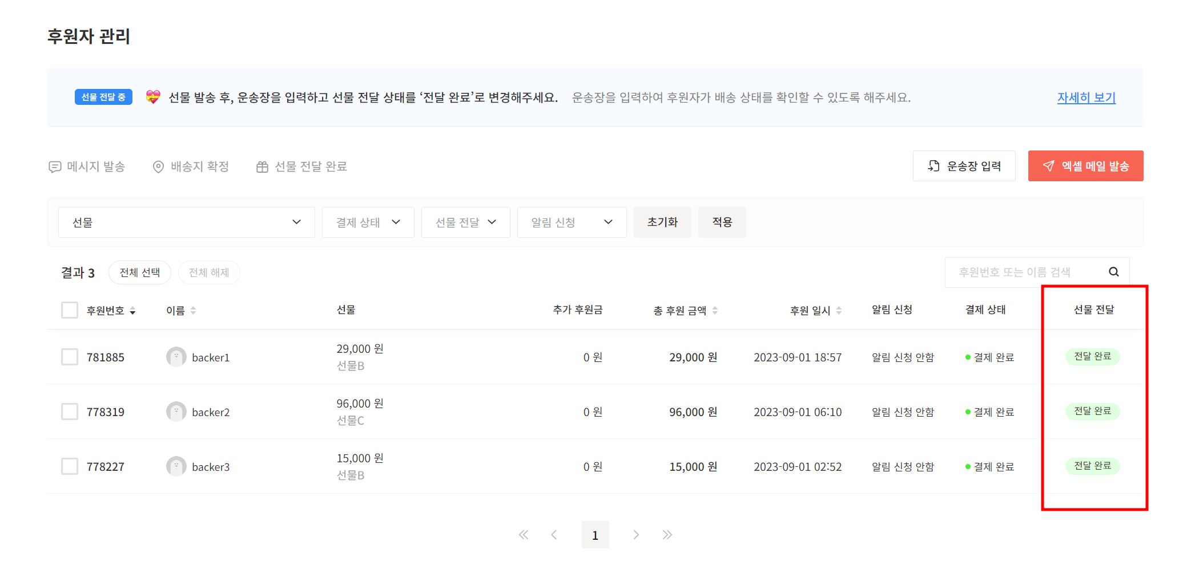Toggle the select-all header checkbox
Screen dimensions: 1199x570
click(70, 310)
